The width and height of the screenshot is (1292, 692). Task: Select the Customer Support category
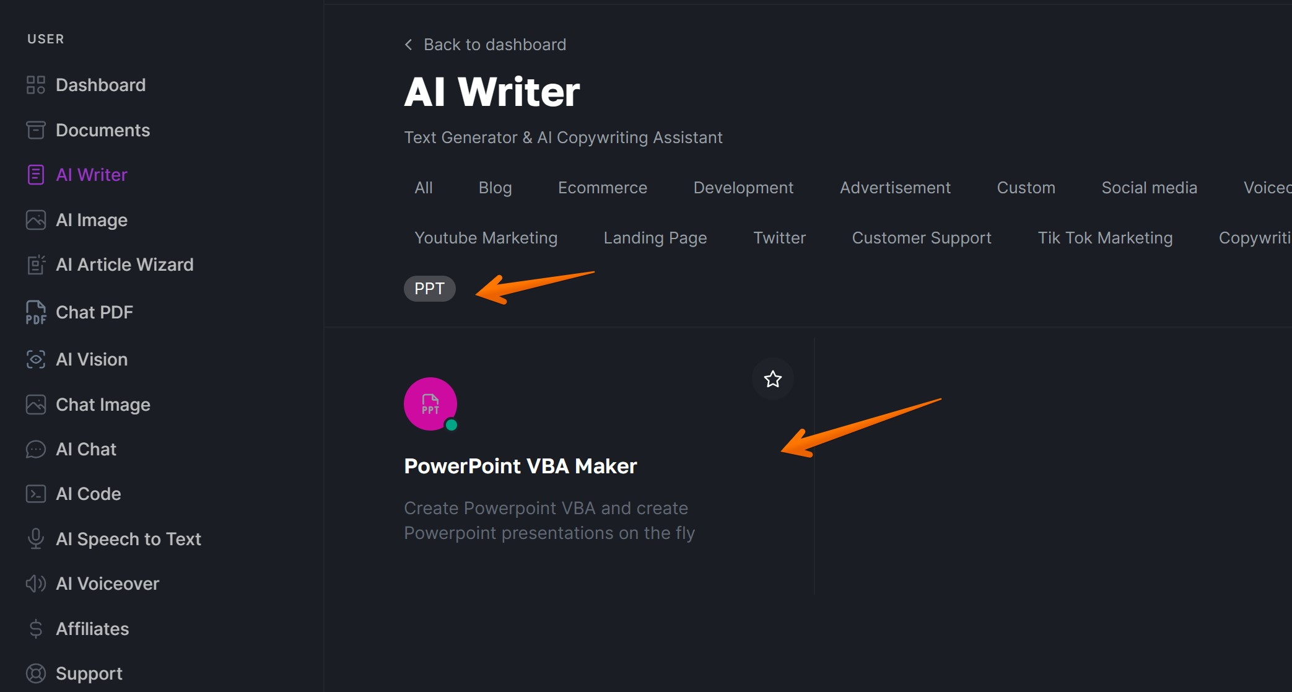[921, 238]
